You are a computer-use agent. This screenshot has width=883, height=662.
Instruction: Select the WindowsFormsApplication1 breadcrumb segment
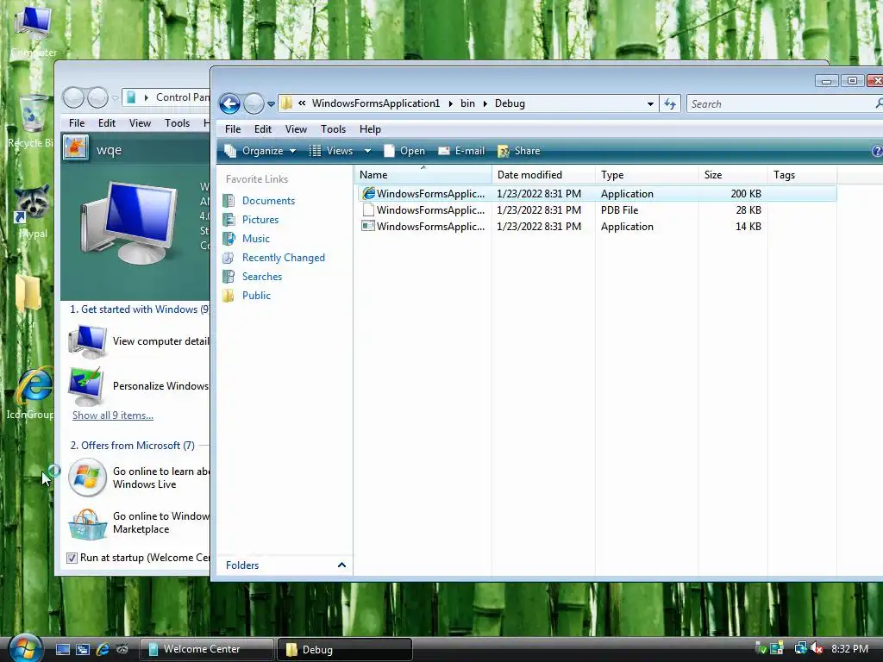(376, 103)
